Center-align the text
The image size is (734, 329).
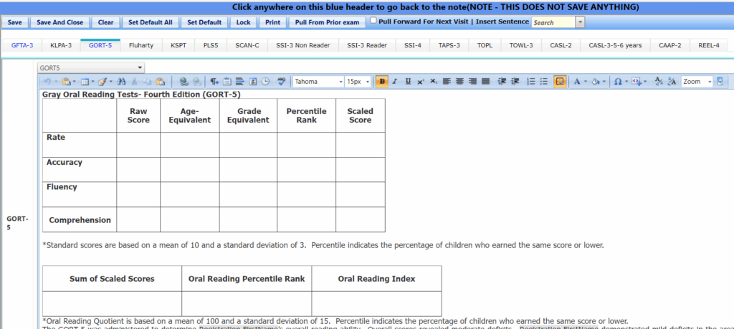pos(459,82)
